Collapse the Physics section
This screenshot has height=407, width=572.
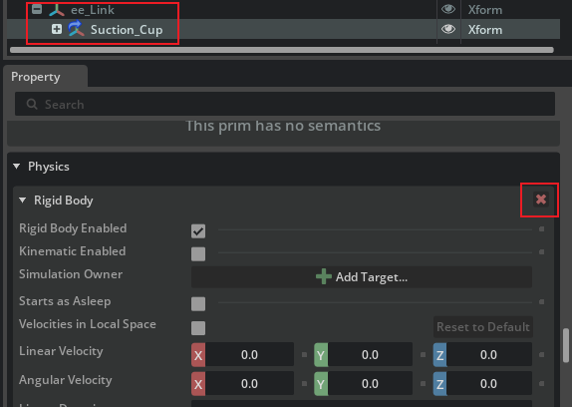(16, 167)
